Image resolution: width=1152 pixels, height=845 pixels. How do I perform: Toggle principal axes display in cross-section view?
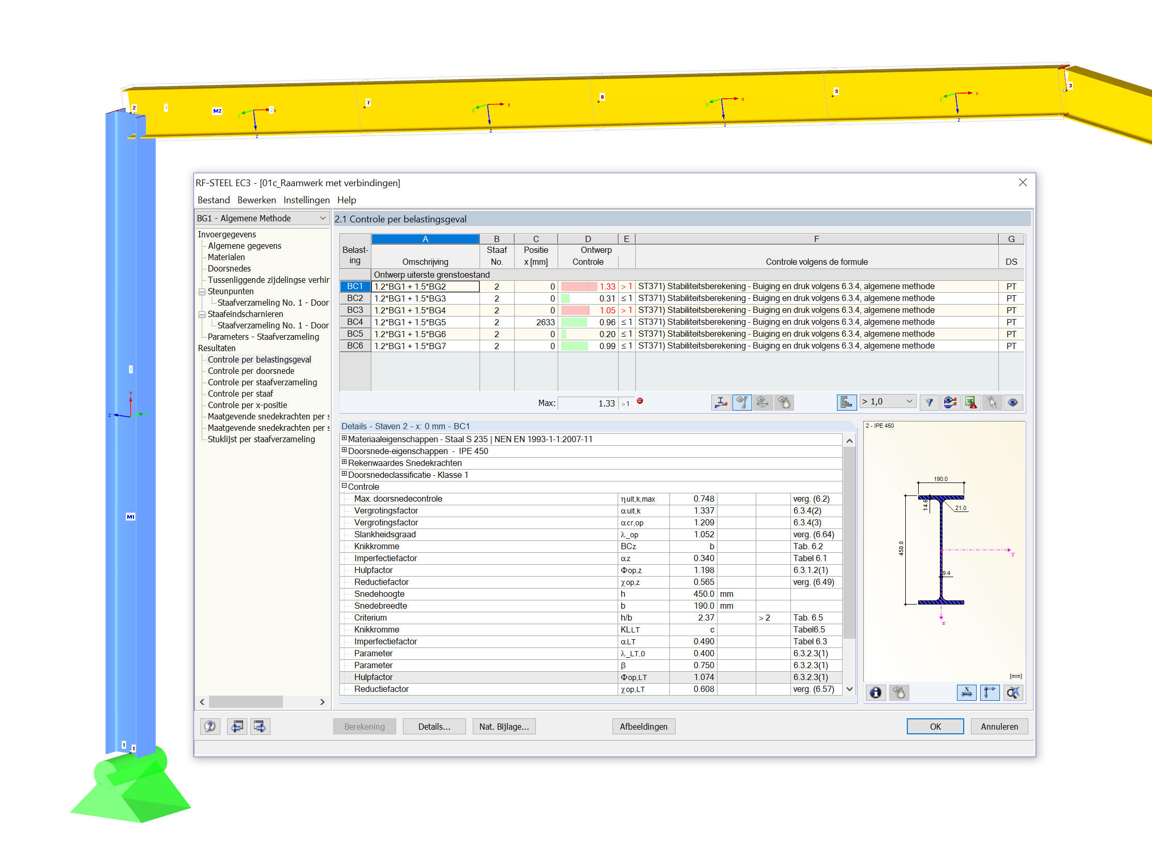(990, 692)
